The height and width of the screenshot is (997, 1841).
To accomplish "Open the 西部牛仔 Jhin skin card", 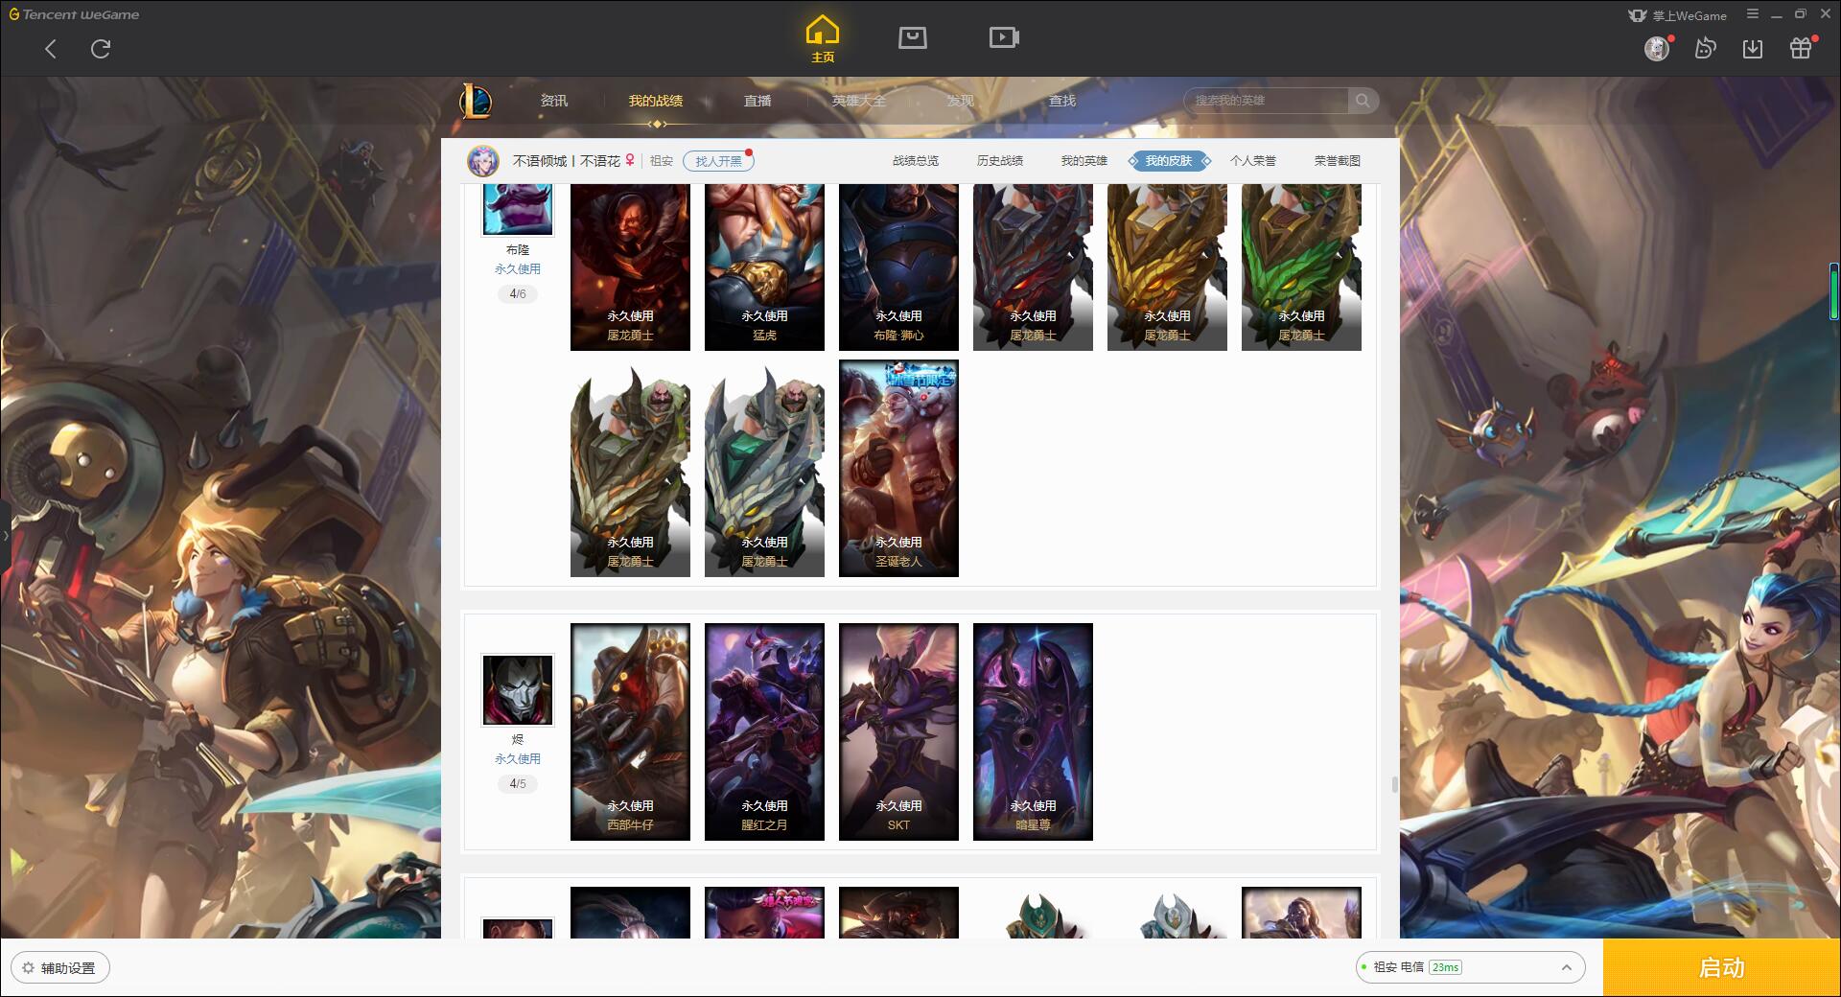I will click(630, 732).
